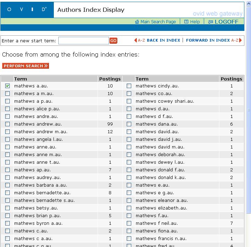Click term text mathews anne t.au.
Image resolution: width=251 pixels, height=247 pixels.
tap(37, 162)
